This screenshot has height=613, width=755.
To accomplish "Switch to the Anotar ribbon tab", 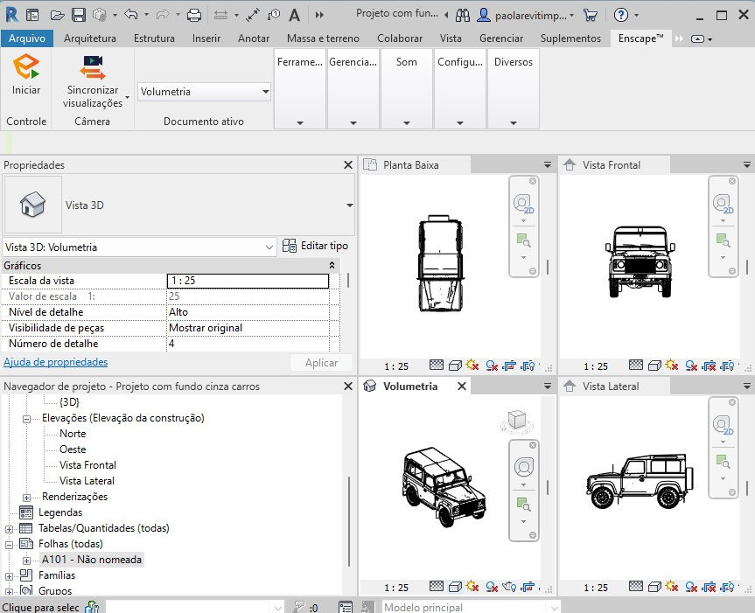I will coord(254,38).
